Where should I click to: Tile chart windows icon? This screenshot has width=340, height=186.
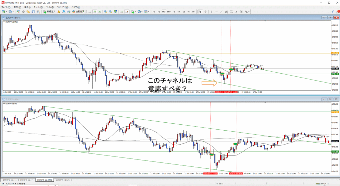[116, 12]
